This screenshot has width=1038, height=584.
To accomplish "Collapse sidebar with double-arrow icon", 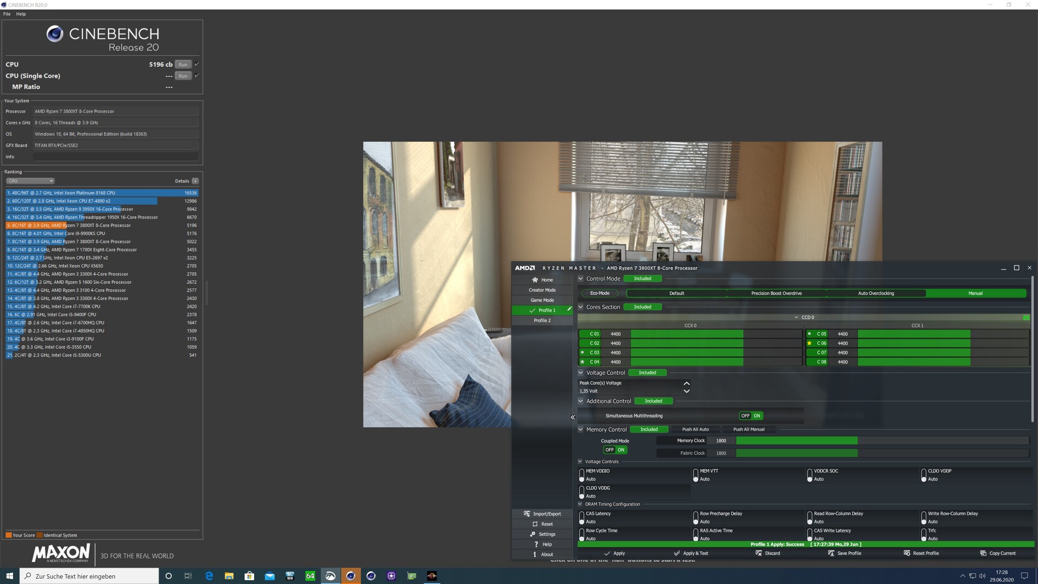I will click(573, 417).
